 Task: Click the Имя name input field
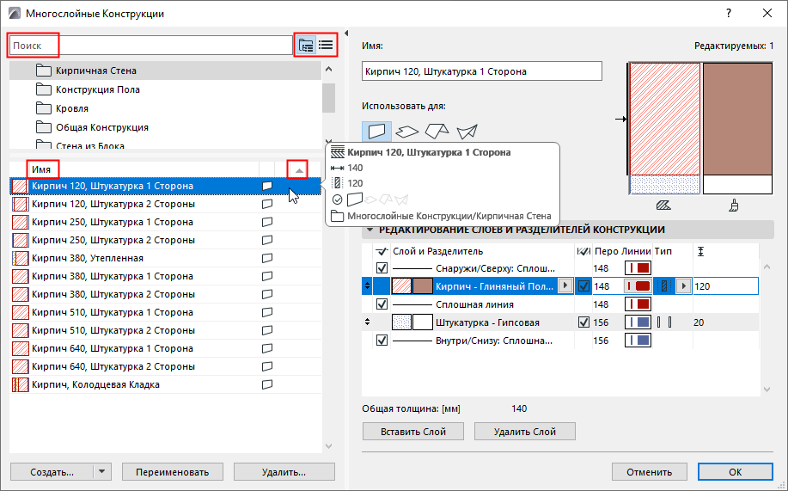tap(481, 71)
